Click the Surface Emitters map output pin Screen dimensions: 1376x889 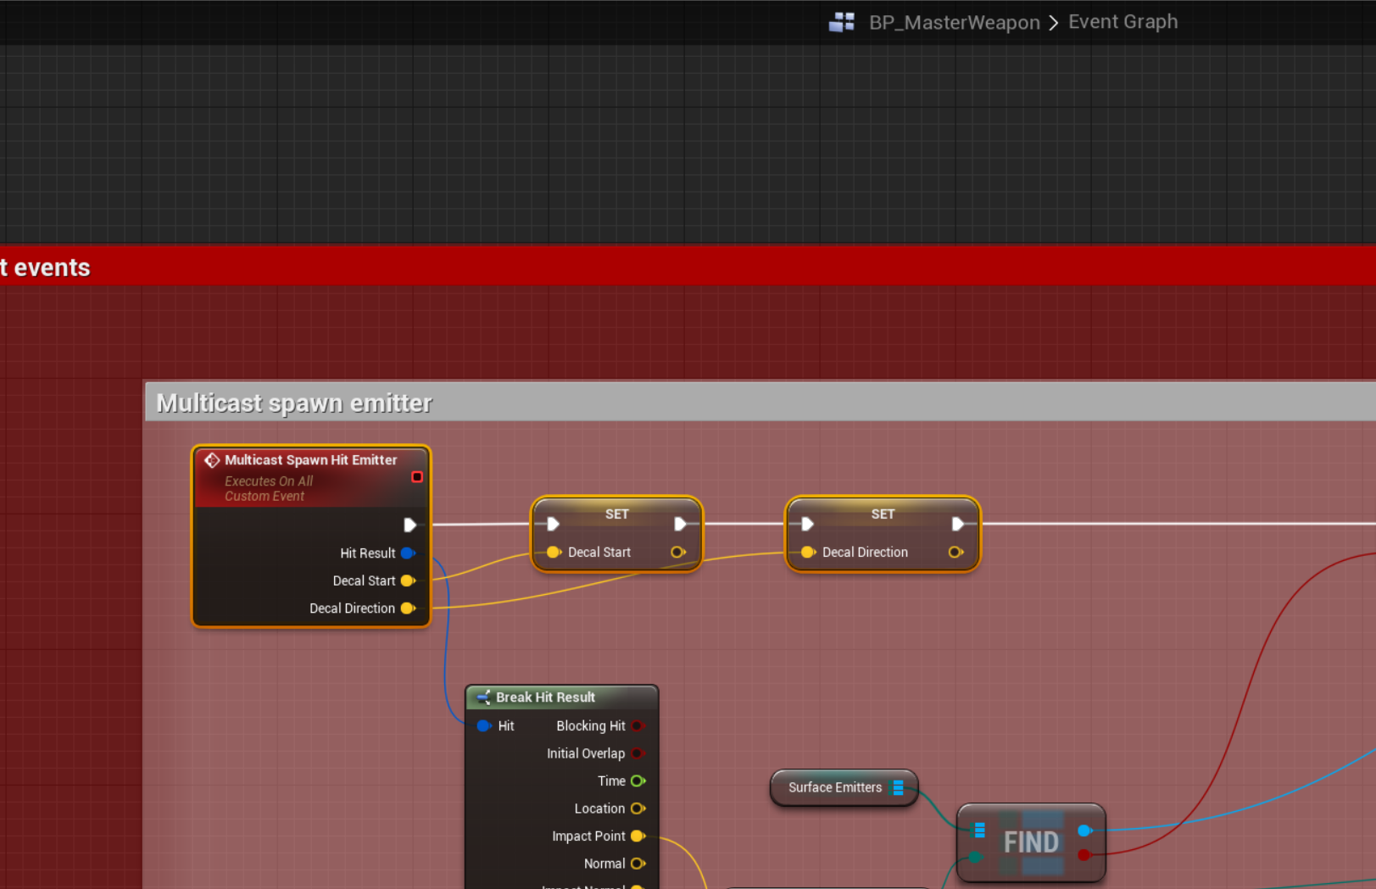click(x=898, y=788)
